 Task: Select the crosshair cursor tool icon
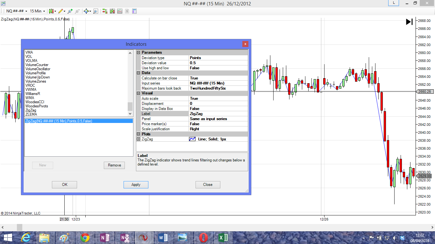click(86, 11)
